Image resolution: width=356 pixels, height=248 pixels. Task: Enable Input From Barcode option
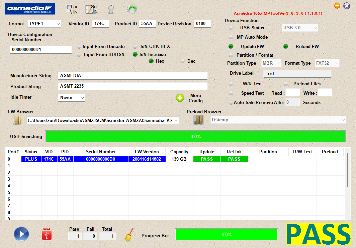(79, 47)
